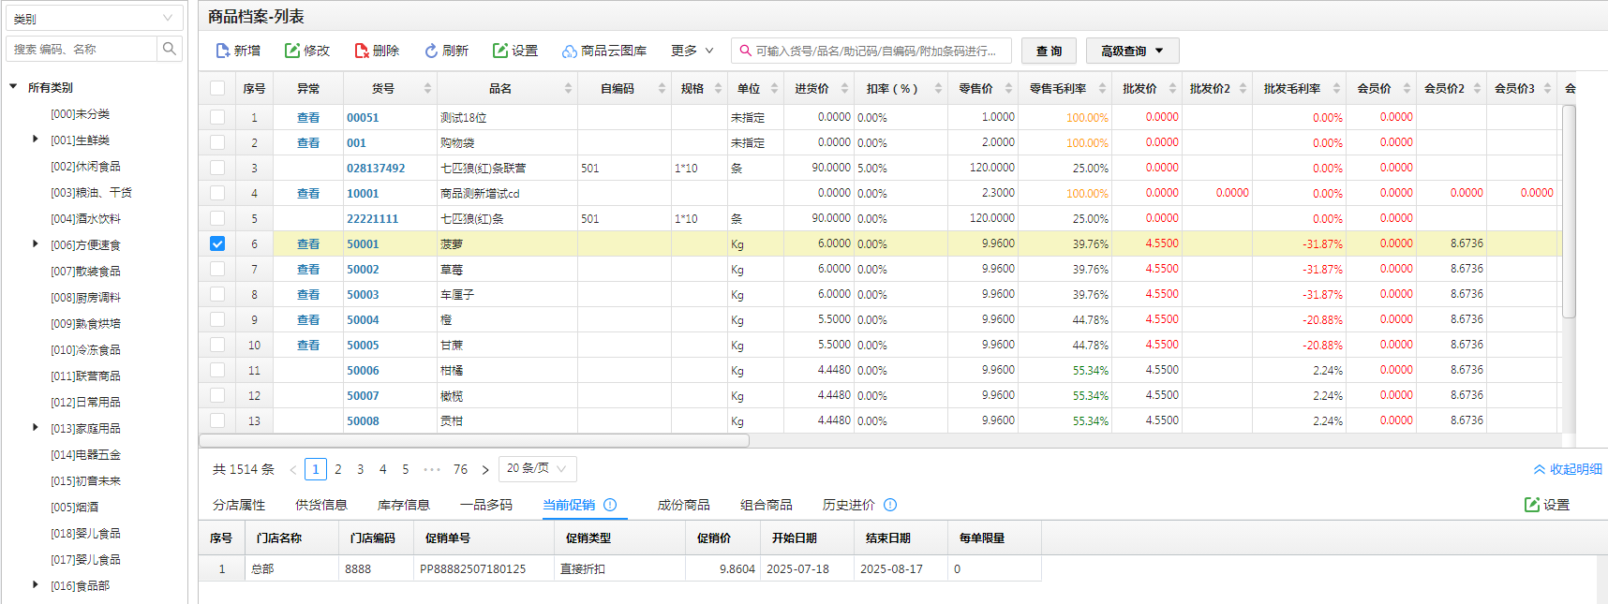Screen dimensions: 1608x604
Task: Sort by 自编码 column sort arrows
Action: 663,88
